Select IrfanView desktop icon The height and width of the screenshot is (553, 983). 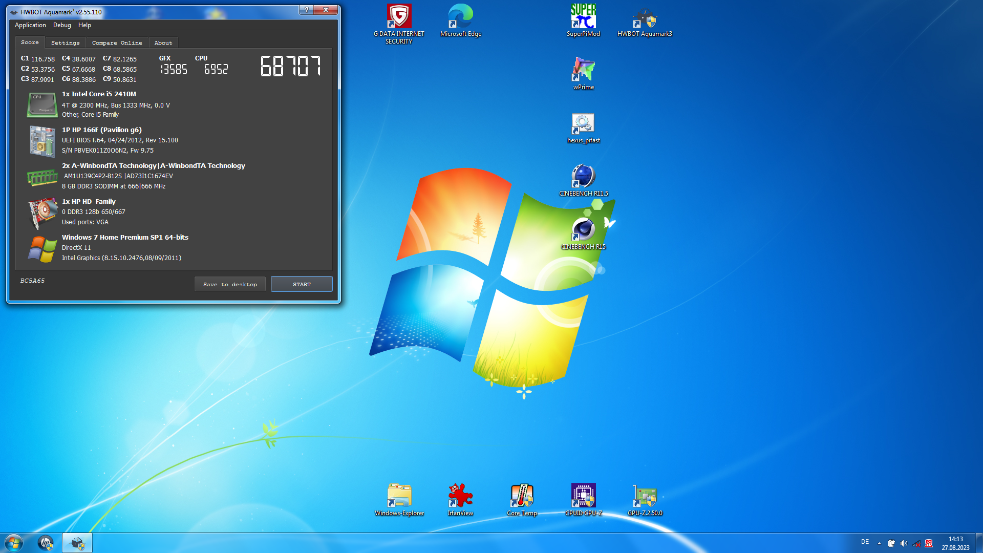coord(460,500)
